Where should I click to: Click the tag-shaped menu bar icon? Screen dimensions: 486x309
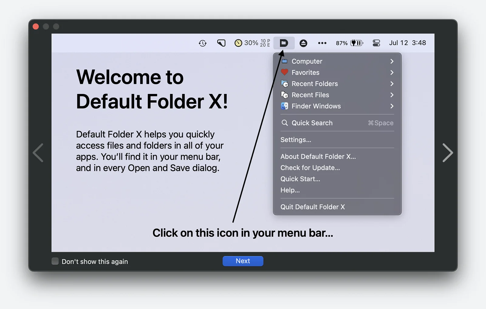[221, 43]
